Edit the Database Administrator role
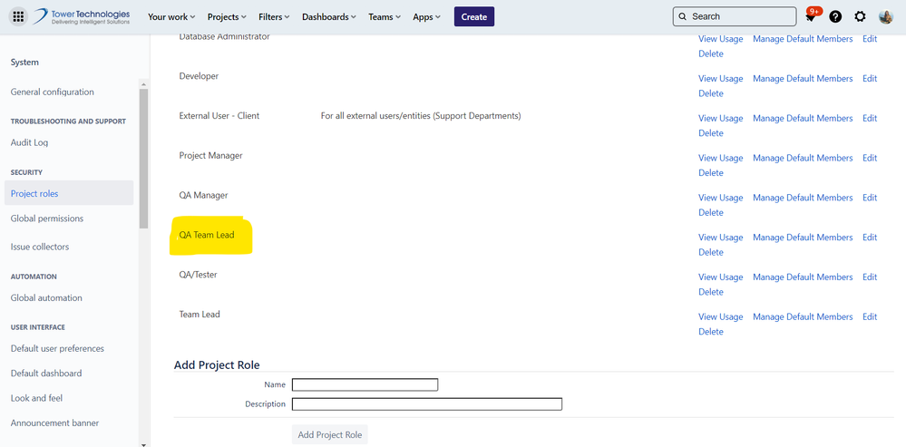 870,39
